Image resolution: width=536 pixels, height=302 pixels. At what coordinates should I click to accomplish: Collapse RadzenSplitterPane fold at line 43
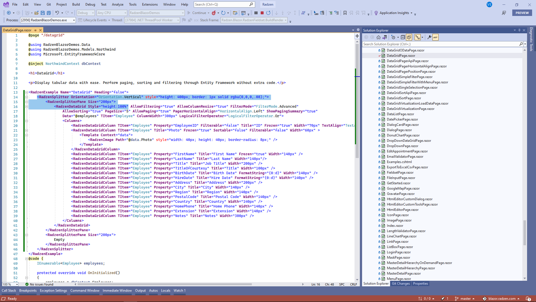pyautogui.click(x=27, y=235)
